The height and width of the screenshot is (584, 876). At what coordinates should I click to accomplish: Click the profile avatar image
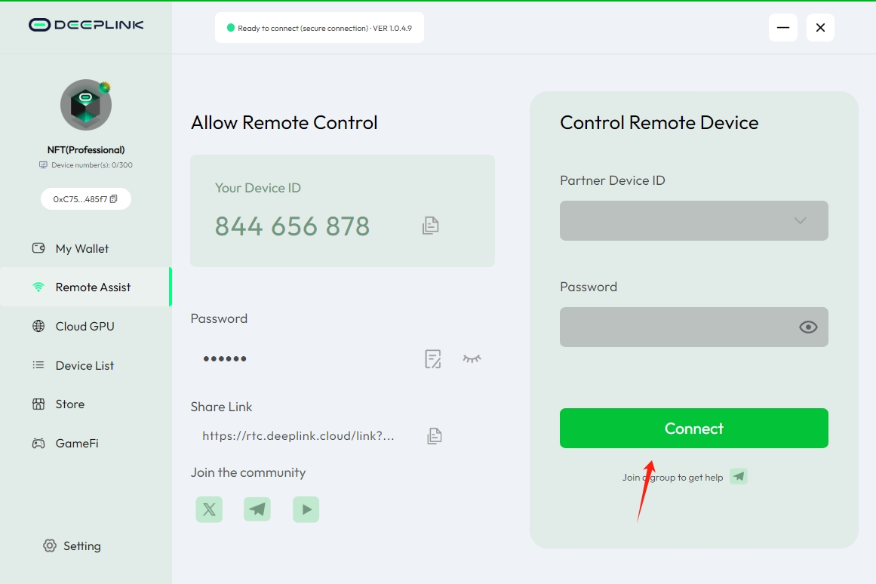tap(86, 105)
